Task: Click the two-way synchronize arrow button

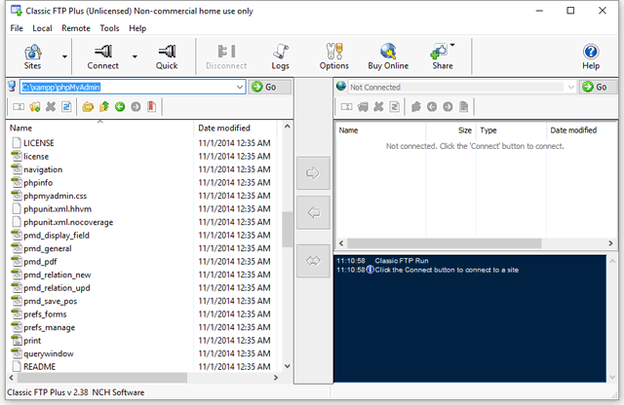Action: (x=313, y=260)
